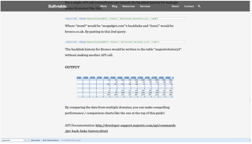Open the Blog page
The height and width of the screenshot is (144, 252).
coord(115,6)
